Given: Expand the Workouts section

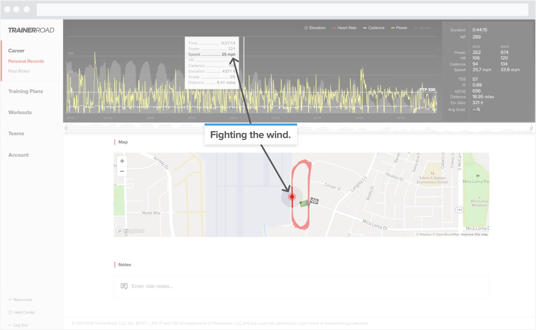Looking at the screenshot, I should [20, 112].
